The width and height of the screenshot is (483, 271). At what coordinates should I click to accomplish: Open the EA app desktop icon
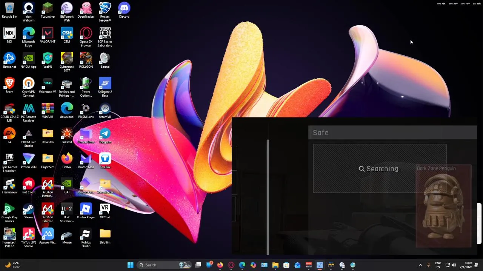click(9, 136)
